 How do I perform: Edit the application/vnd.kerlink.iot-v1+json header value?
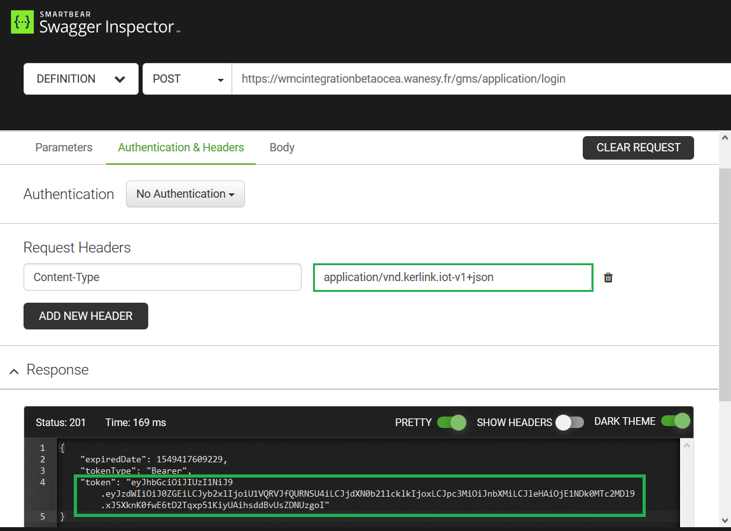[452, 277]
